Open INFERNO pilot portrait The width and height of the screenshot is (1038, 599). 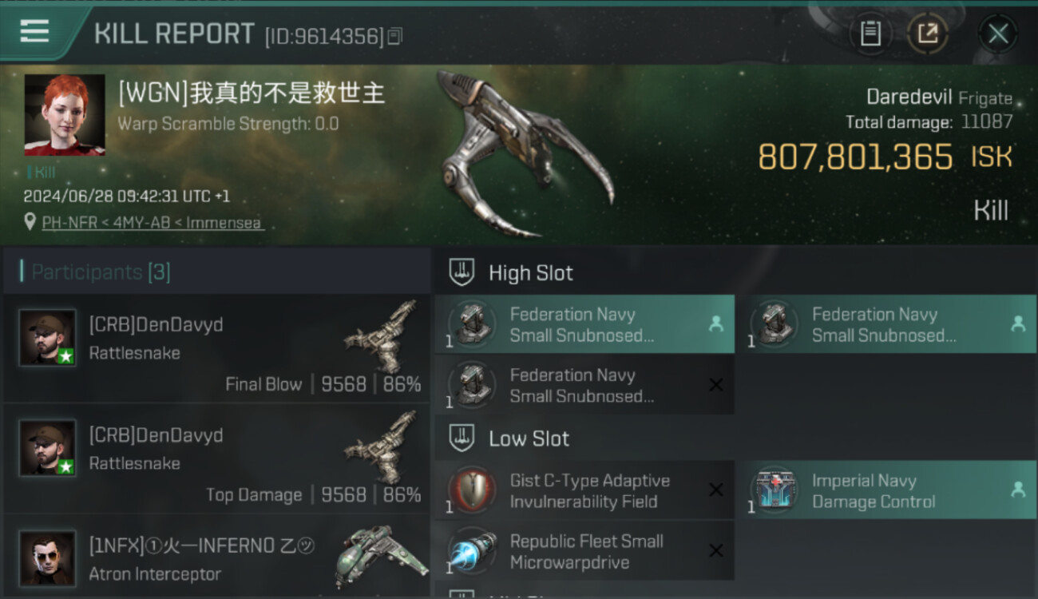click(47, 558)
